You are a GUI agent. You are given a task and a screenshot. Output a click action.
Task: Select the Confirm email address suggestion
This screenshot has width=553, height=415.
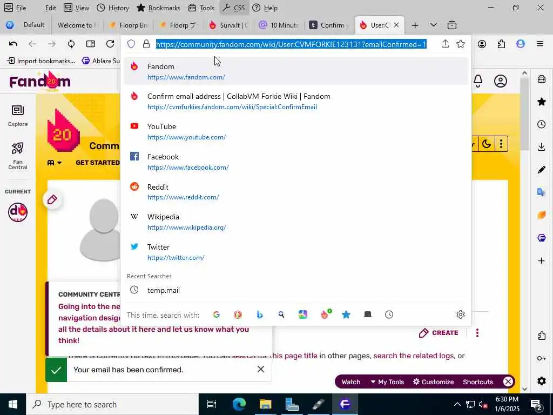point(296,101)
